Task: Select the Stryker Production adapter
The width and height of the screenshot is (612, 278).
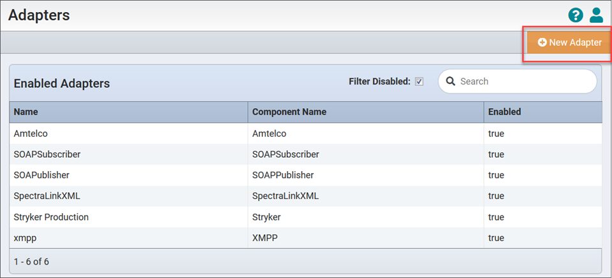Action: point(51,217)
